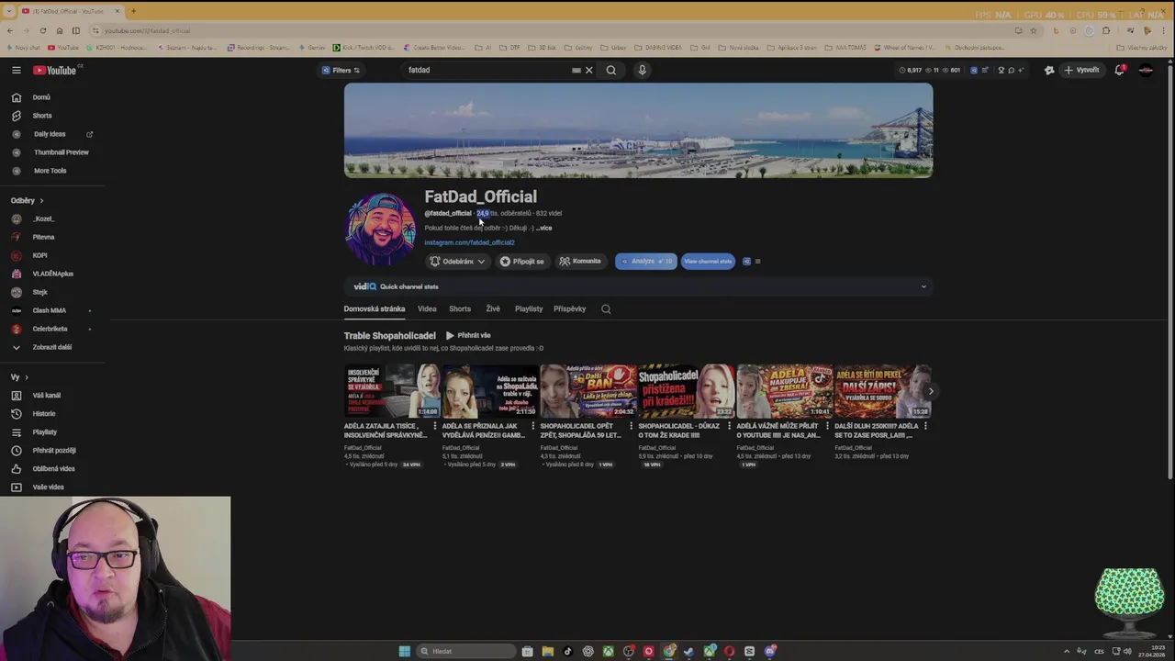The width and height of the screenshot is (1175, 661).
Task: Open Shorts from the sidebar
Action: 42,116
